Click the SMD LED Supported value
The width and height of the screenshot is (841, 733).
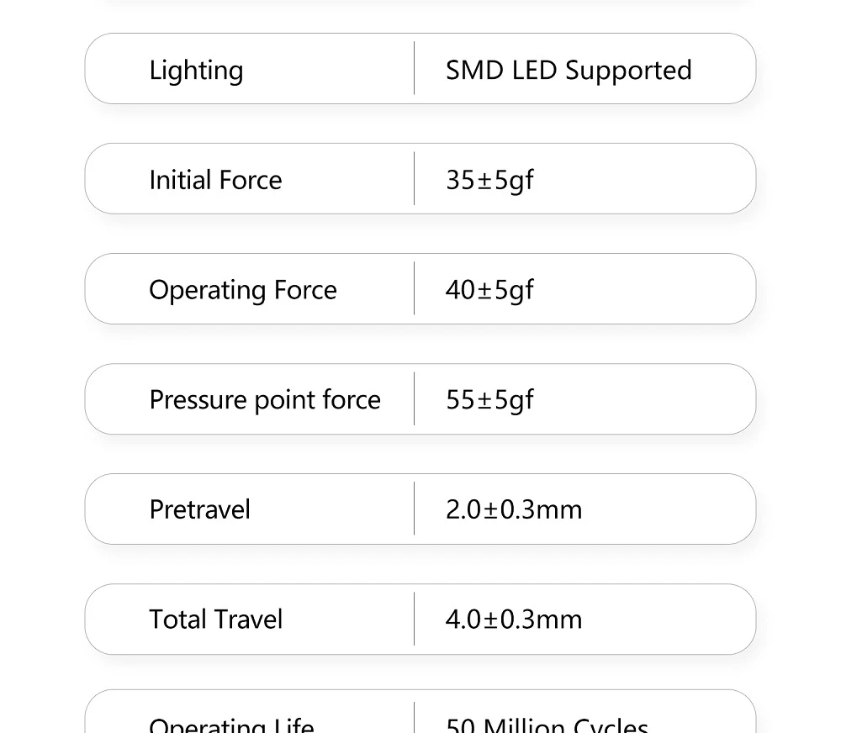[x=569, y=71]
